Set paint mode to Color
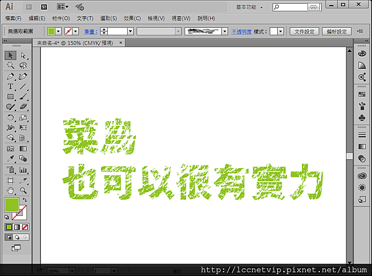 tap(9, 227)
